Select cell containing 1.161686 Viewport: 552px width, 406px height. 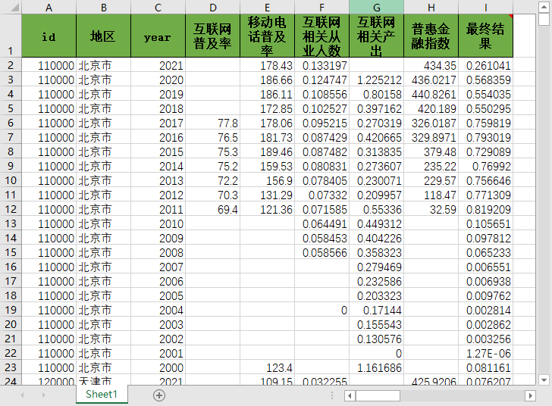[x=376, y=368]
